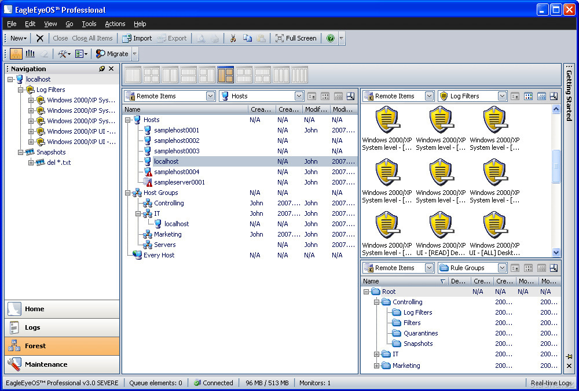This screenshot has height=391, width=579.
Task: Open the Rule Groups dropdown
Action: point(502,268)
